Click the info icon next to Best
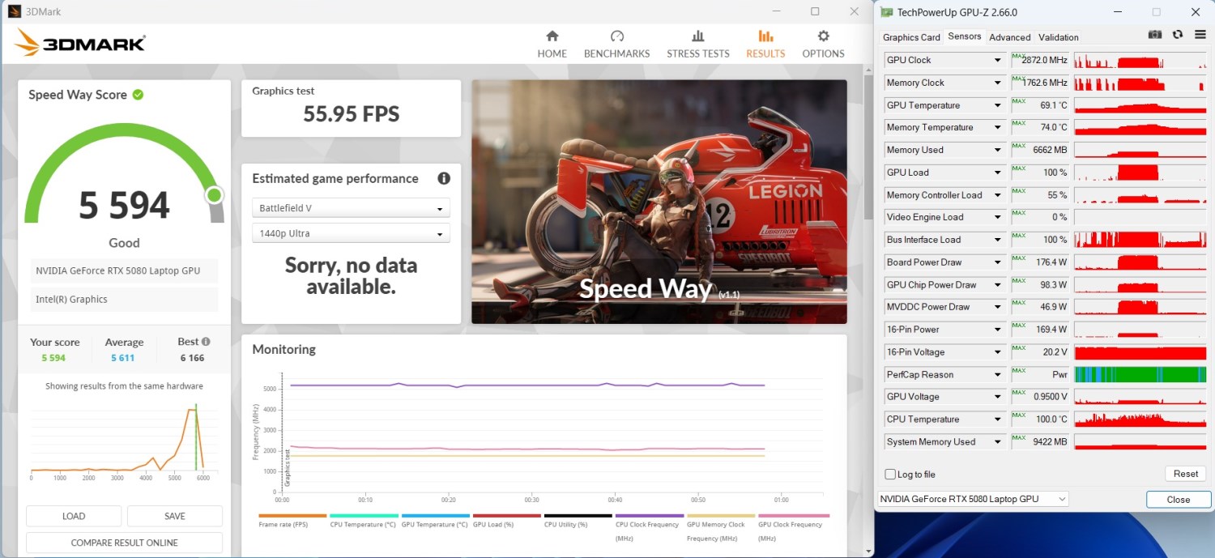The height and width of the screenshot is (558, 1215). [x=206, y=342]
